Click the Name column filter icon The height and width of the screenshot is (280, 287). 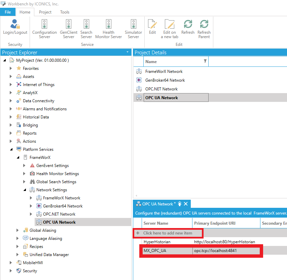205,61
